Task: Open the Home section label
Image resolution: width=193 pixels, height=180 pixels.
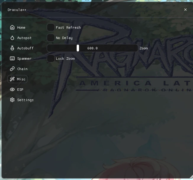Action: [x=21, y=27]
